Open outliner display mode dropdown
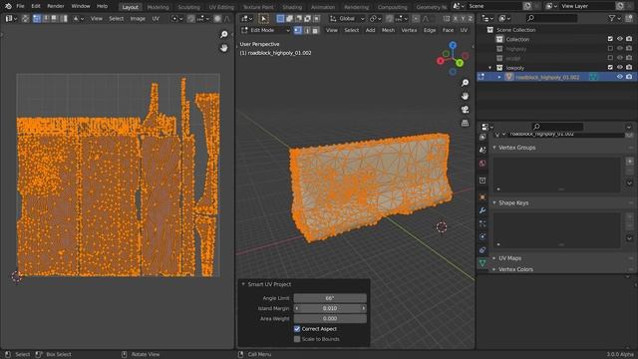Viewport: 638px width, 359px height. pyautogui.click(x=504, y=18)
